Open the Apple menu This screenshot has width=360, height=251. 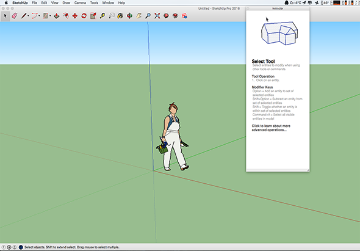[x=6, y=3]
